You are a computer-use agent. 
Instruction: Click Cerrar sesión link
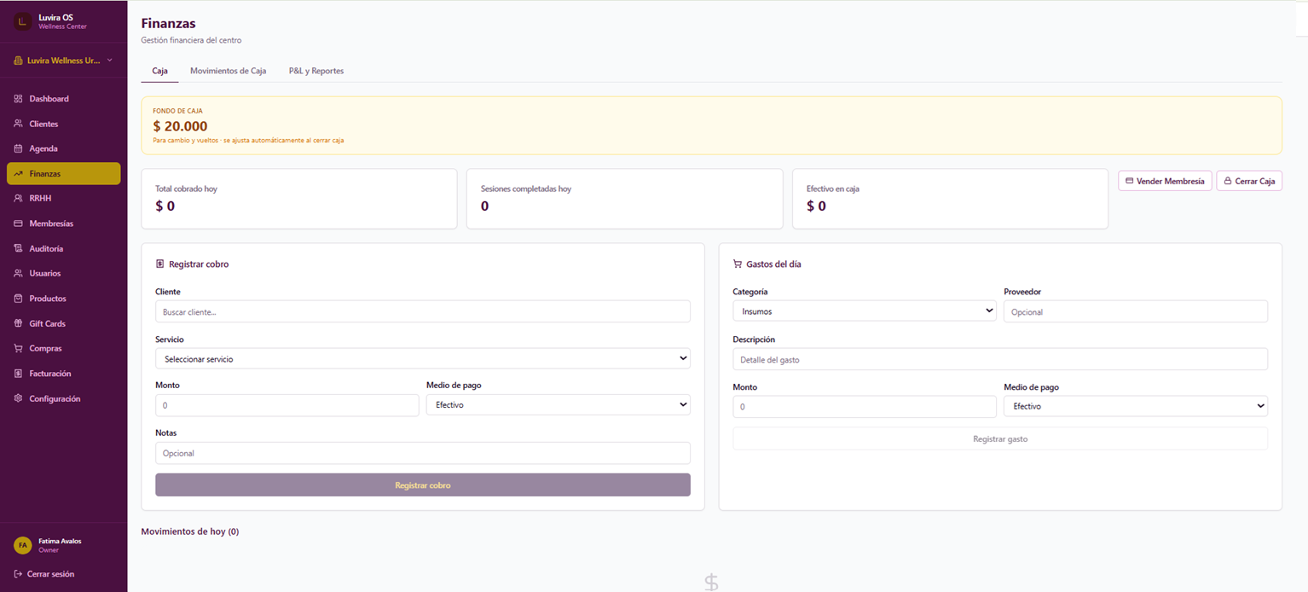(44, 574)
